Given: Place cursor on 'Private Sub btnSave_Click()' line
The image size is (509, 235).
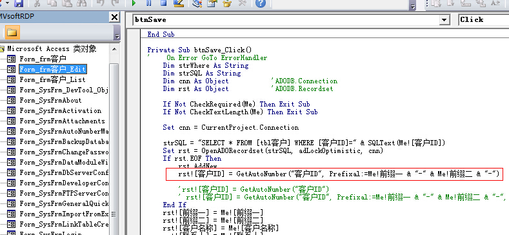Looking at the screenshot, I should 199,50.
